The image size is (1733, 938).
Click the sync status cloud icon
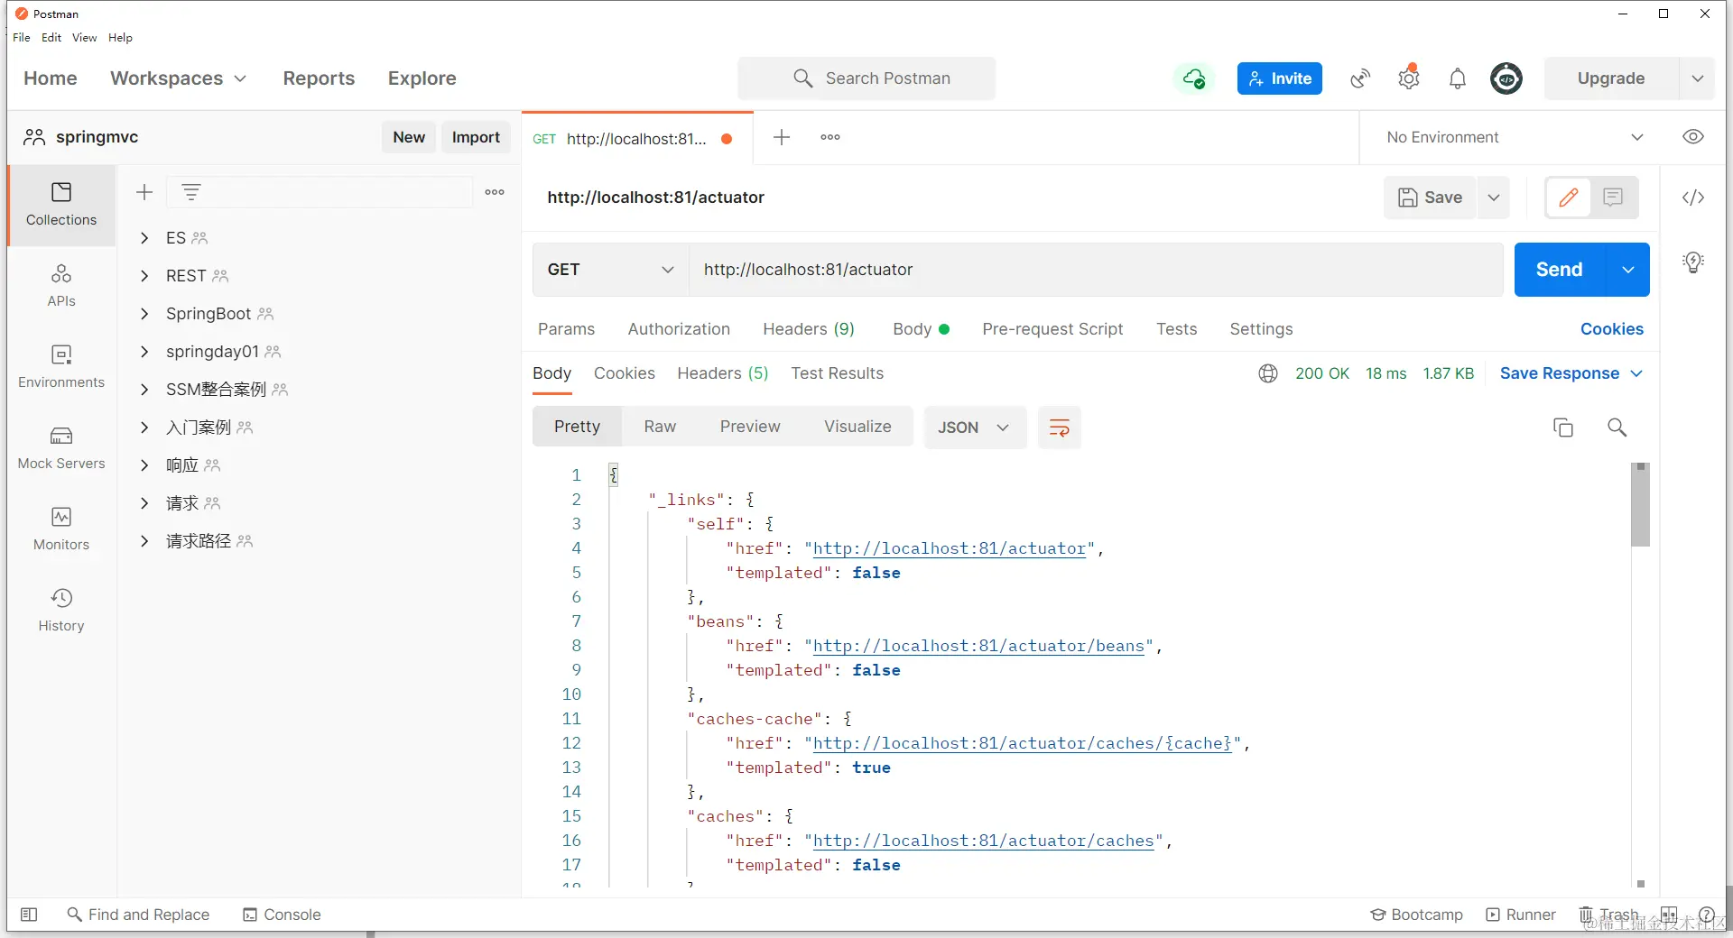pyautogui.click(x=1194, y=78)
